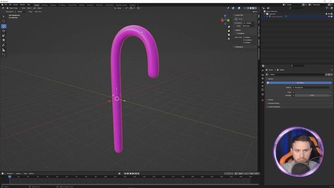Toggle render camera icon of selected object row
The width and height of the screenshot is (334, 188).
331,16
